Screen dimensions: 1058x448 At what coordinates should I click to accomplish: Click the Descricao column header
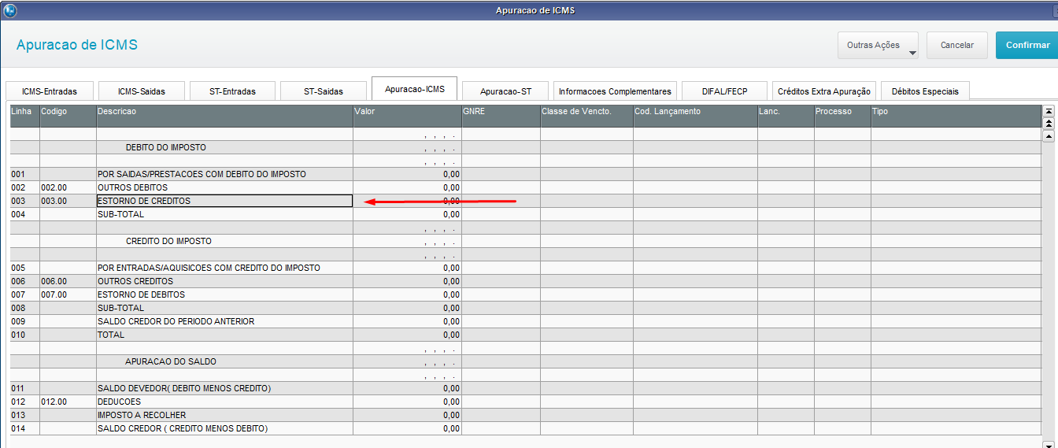point(224,116)
